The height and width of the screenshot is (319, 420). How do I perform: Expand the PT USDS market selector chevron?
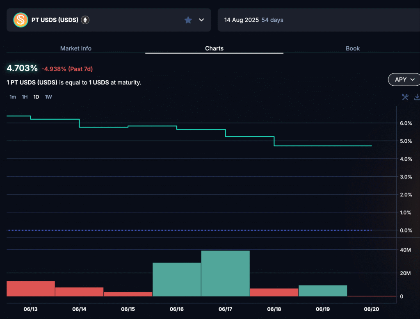pyautogui.click(x=201, y=20)
